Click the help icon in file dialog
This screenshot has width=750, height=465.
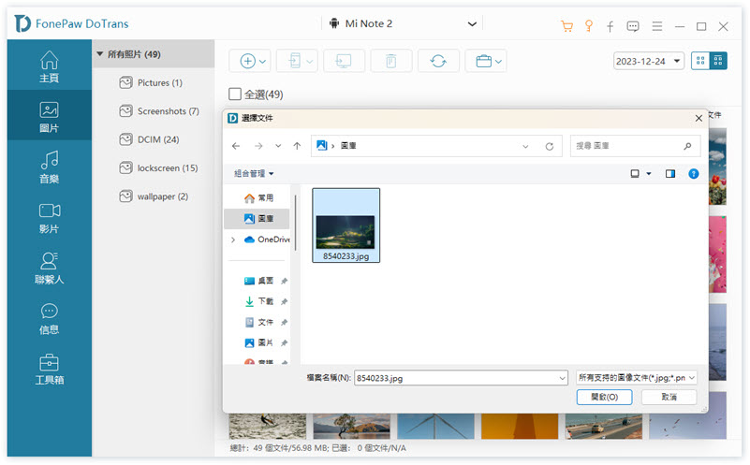click(694, 173)
